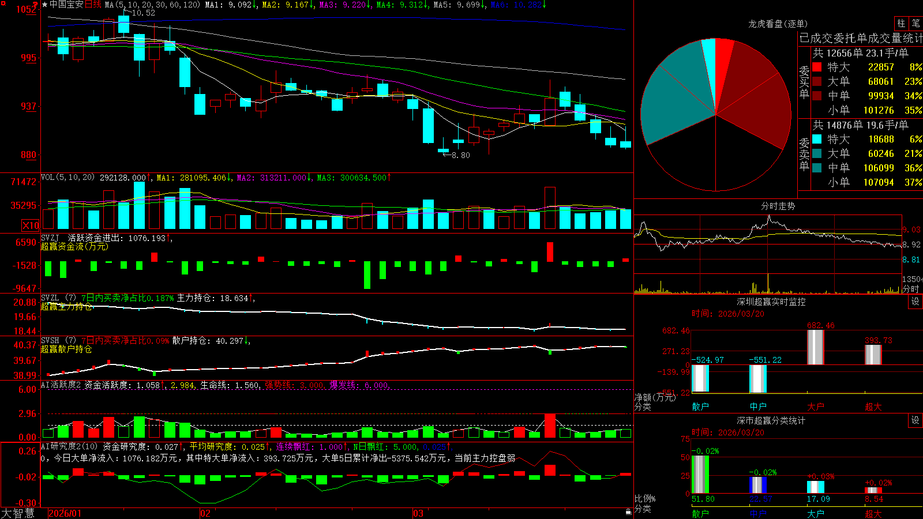The image size is (923, 519).
Task: Click the MA(5,10,20,30,60,120) indicator parameters
Action: [152, 5]
